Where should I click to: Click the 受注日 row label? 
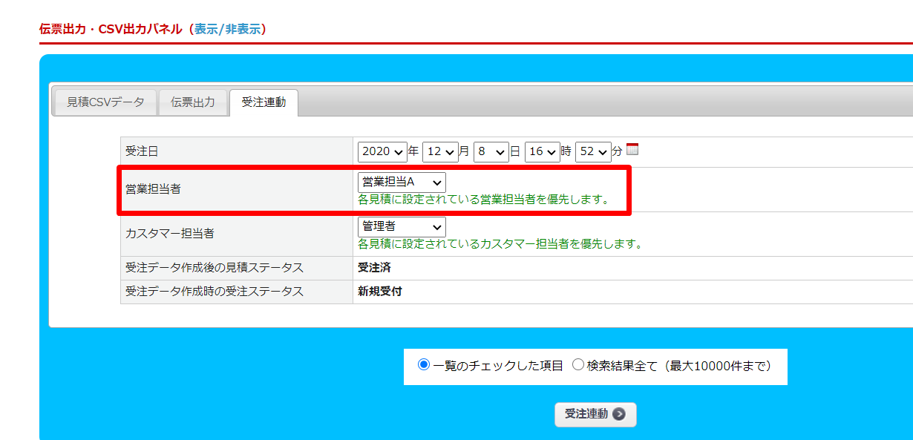tap(142, 151)
